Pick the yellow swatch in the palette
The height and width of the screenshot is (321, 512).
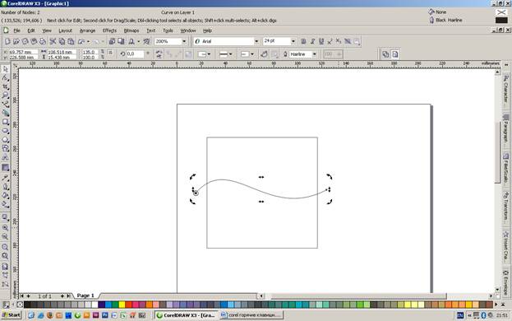122,305
